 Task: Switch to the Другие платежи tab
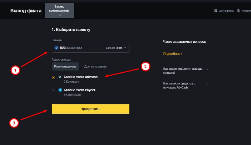click(95, 66)
